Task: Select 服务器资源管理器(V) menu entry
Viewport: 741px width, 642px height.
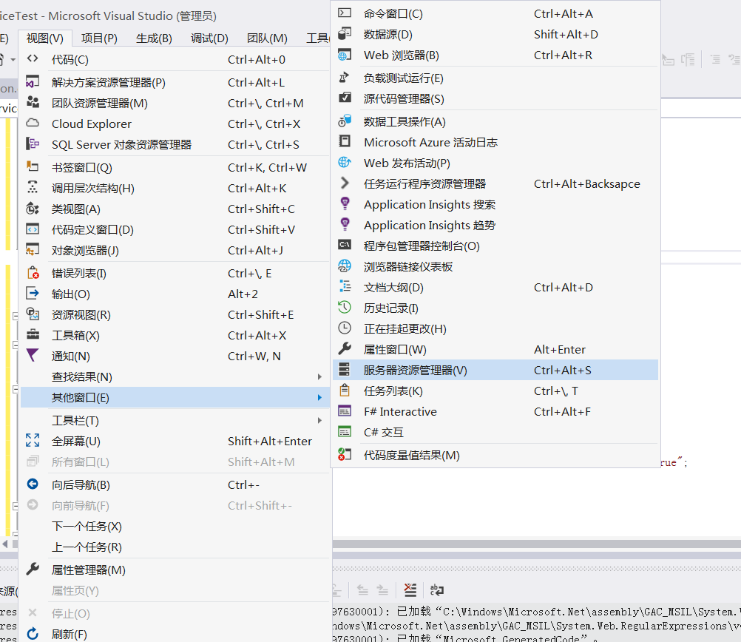Action: coord(495,370)
